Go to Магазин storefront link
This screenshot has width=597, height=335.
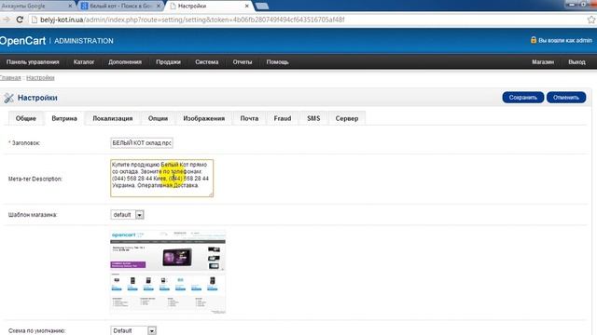543,62
